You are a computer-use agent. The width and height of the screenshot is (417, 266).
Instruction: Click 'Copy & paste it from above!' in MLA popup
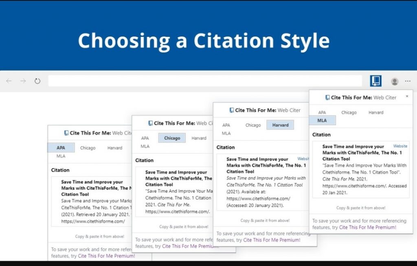pyautogui.click(x=361, y=208)
